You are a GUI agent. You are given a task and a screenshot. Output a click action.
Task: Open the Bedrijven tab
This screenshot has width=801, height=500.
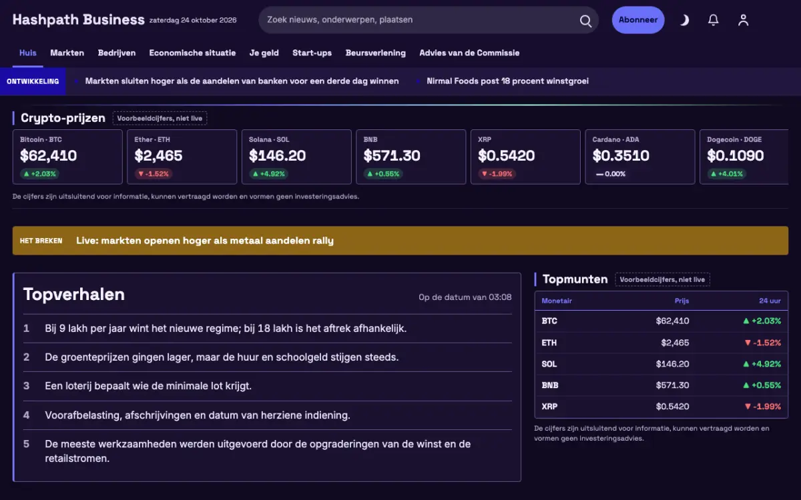coord(117,53)
